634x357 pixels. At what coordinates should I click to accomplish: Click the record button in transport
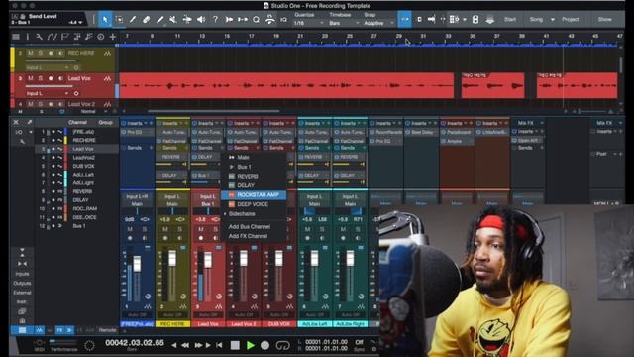coord(264,345)
